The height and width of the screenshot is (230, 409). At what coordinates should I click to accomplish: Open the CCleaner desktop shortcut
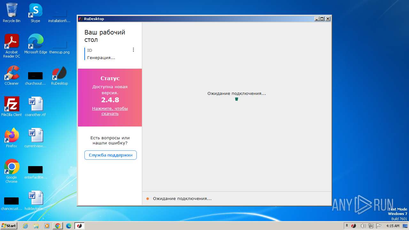coord(12,75)
